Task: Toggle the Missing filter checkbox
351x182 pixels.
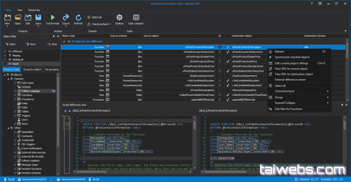Action: (4, 55)
